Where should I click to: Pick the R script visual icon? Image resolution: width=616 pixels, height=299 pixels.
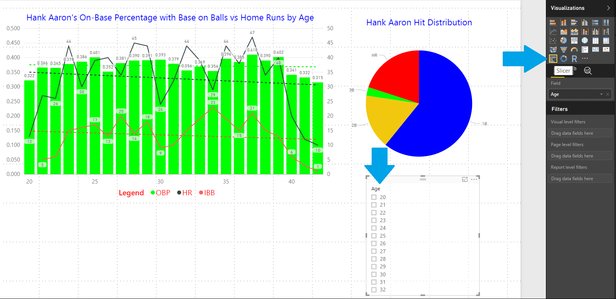(574, 59)
